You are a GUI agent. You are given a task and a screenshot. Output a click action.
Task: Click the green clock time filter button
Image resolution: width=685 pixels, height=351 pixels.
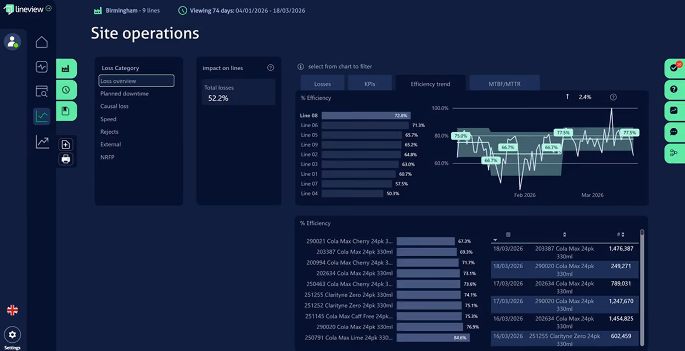tap(66, 90)
